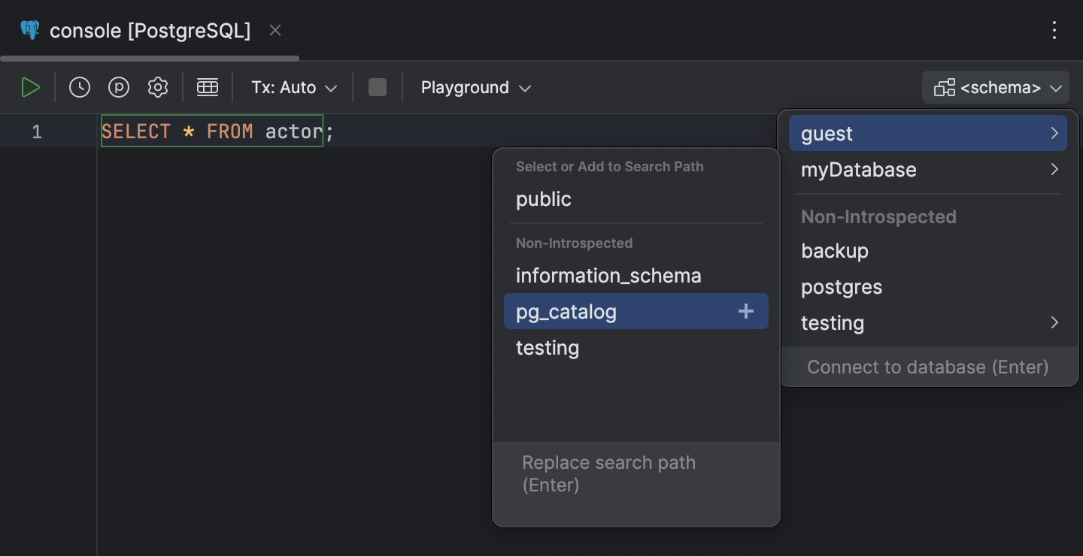The image size is (1083, 556).
Task: Toggle the in-editor results table icon
Action: pos(208,88)
